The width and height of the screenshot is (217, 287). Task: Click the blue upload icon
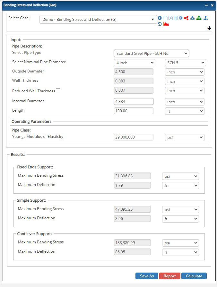pyautogui.click(x=206, y=18)
